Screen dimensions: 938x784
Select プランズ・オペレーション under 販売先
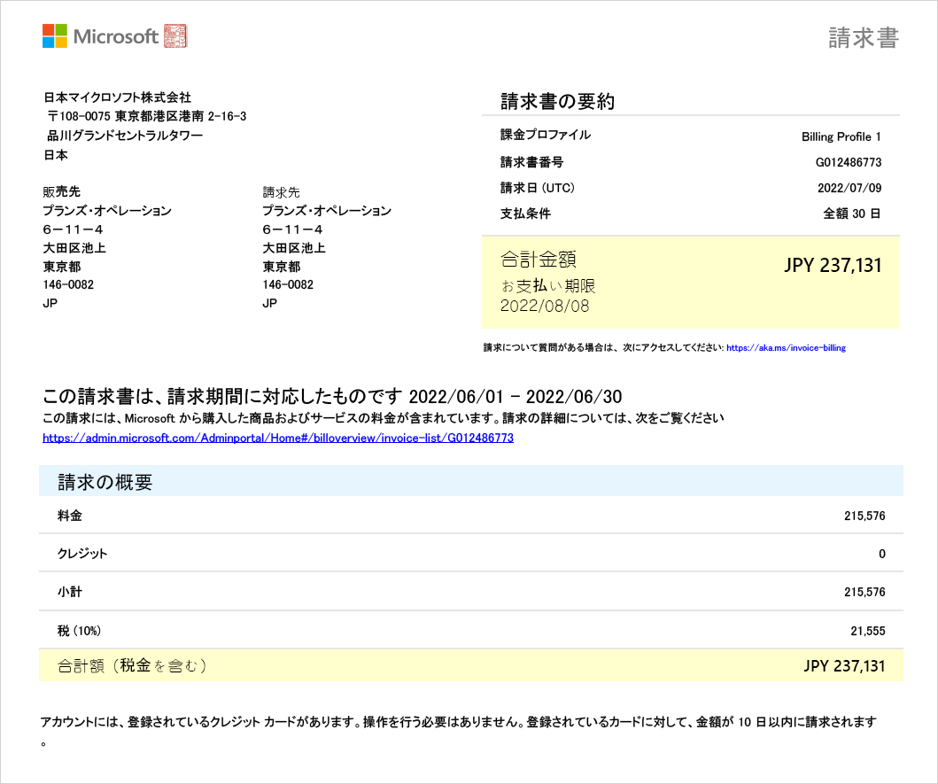107,211
